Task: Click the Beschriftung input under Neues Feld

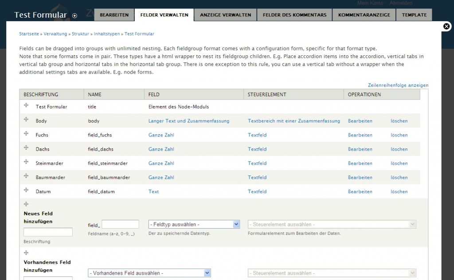Action: pos(48,232)
